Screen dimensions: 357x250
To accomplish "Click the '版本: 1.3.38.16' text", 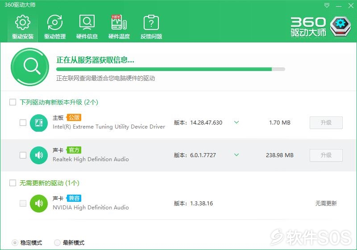I will pos(193,203).
